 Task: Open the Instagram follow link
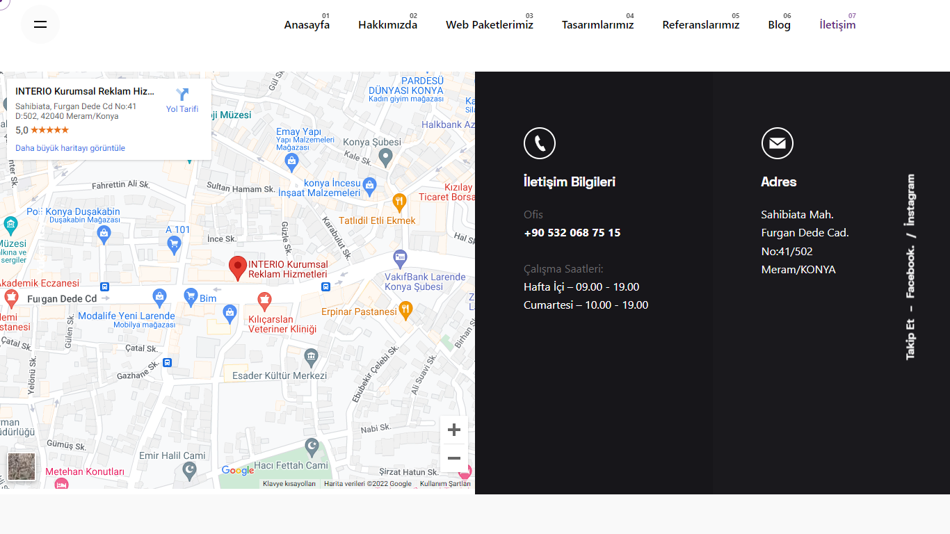coord(910,200)
